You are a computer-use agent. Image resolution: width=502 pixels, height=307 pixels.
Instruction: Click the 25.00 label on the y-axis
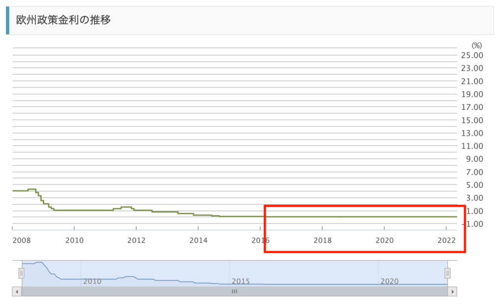click(472, 55)
